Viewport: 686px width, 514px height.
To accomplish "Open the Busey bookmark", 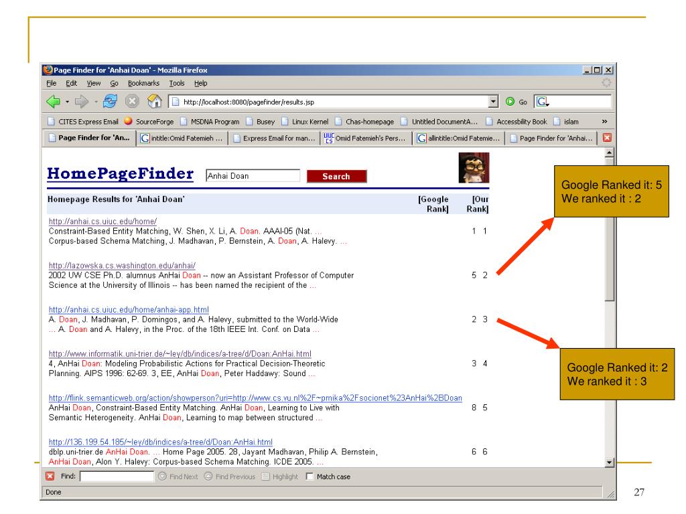I will (x=261, y=122).
